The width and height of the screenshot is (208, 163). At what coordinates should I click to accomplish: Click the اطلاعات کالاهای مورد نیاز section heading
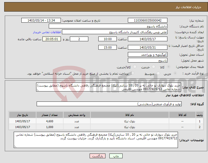tap(185, 95)
